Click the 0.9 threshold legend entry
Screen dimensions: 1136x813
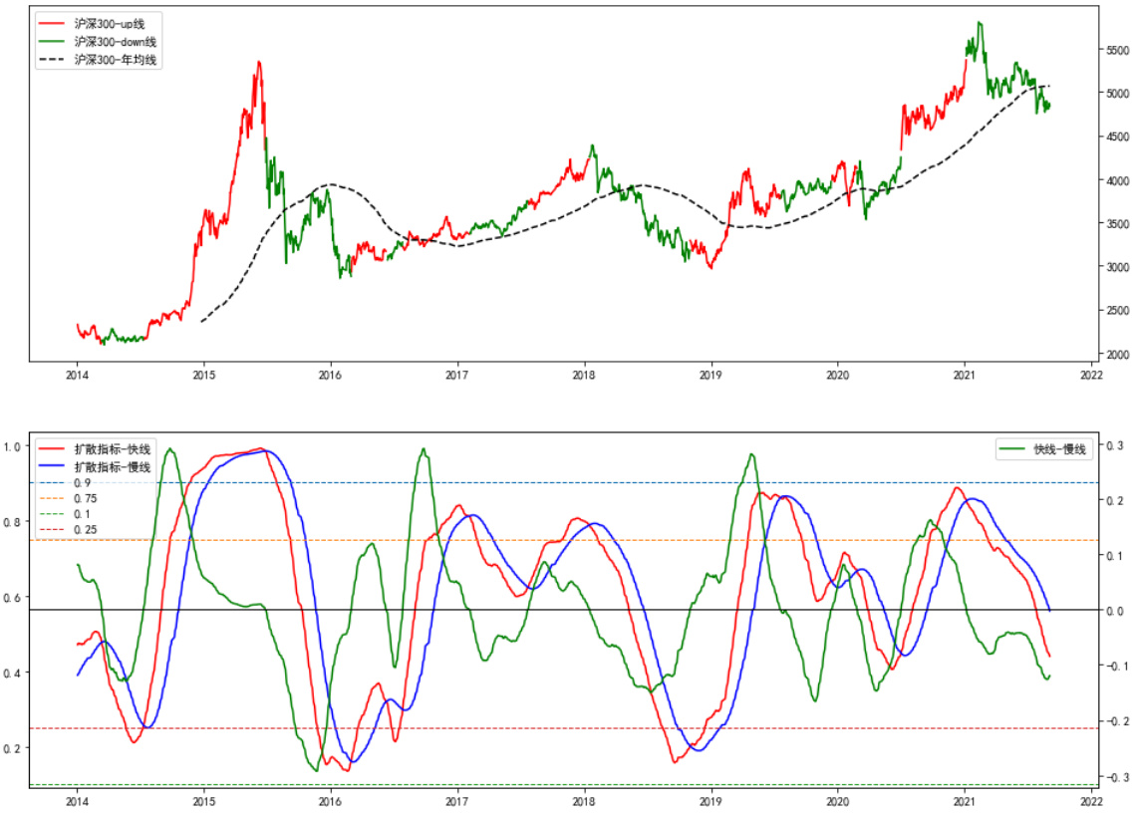pyautogui.click(x=65, y=482)
